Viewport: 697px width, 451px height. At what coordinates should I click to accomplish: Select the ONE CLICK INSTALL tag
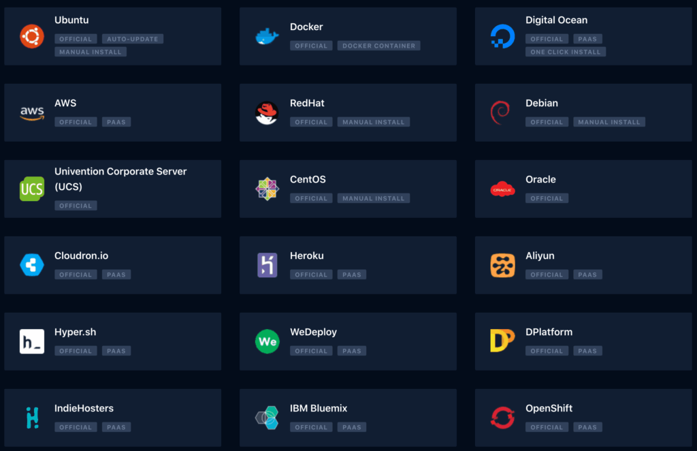point(566,52)
